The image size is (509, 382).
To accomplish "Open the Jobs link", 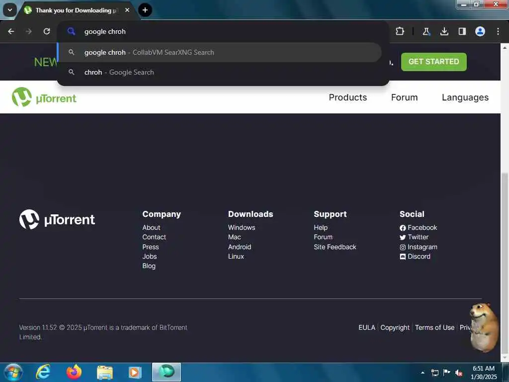I will [x=150, y=256].
